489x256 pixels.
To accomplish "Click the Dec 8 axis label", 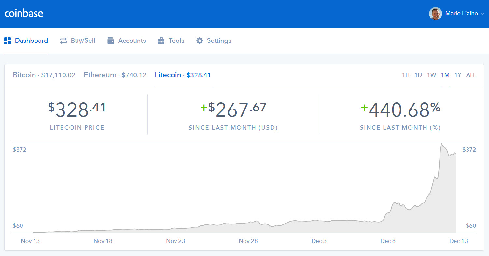I will coord(388,241).
